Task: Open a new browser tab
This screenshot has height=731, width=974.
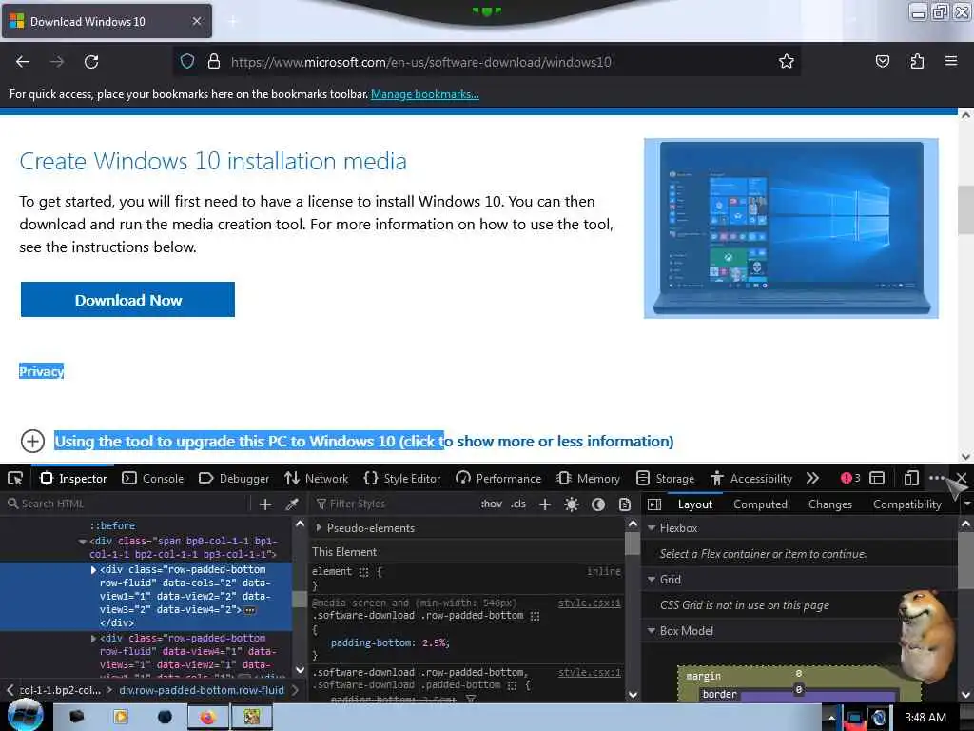Action: (233, 21)
